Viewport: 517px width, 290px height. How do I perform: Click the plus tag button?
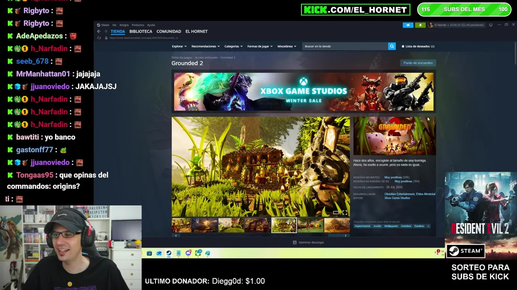coord(428,226)
